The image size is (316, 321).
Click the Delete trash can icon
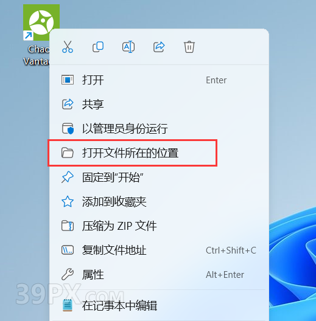[189, 47]
